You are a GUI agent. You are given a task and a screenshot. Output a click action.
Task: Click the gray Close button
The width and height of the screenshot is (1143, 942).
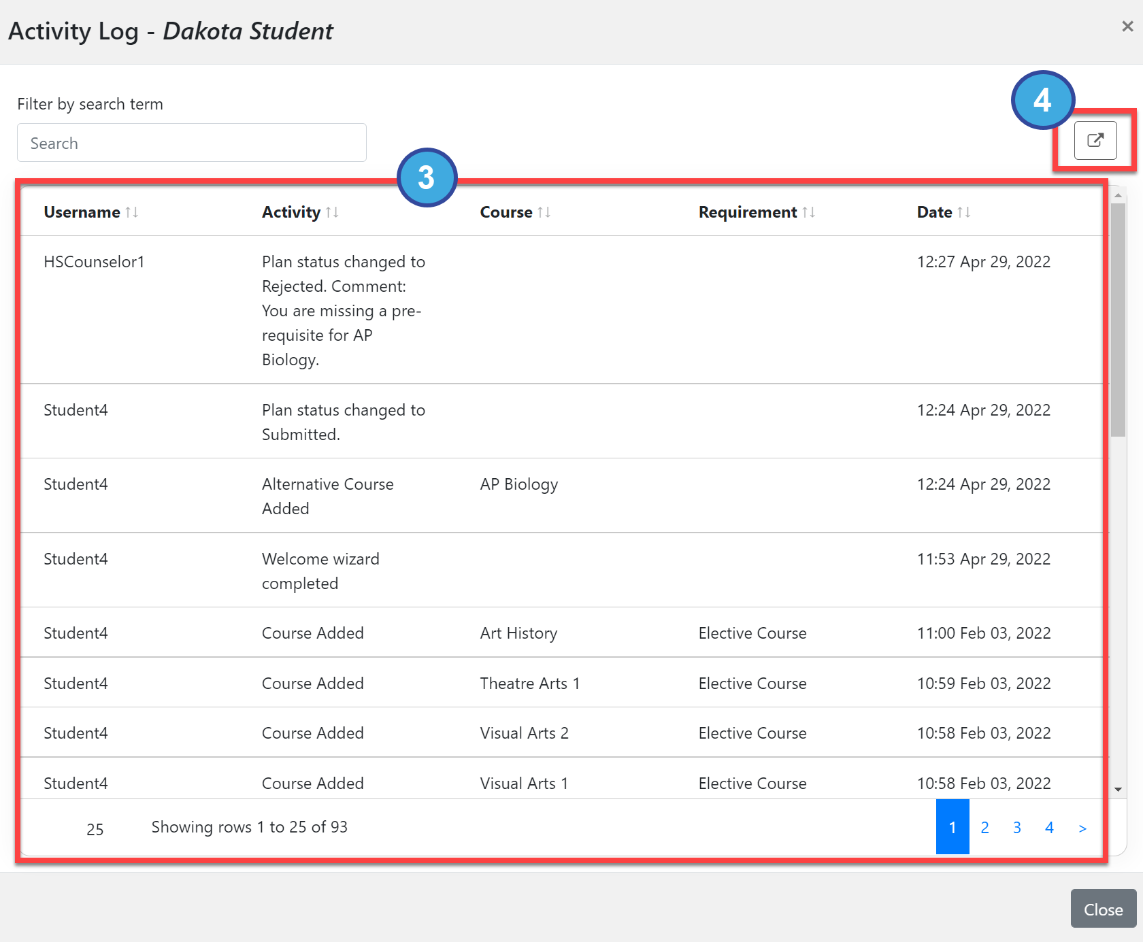(x=1104, y=909)
